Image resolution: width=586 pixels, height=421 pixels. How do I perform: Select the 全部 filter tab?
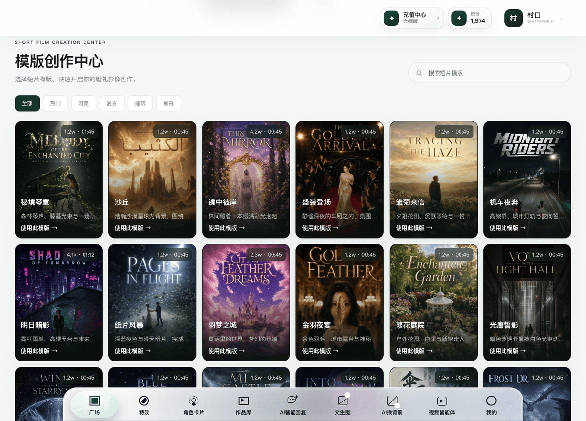point(27,103)
